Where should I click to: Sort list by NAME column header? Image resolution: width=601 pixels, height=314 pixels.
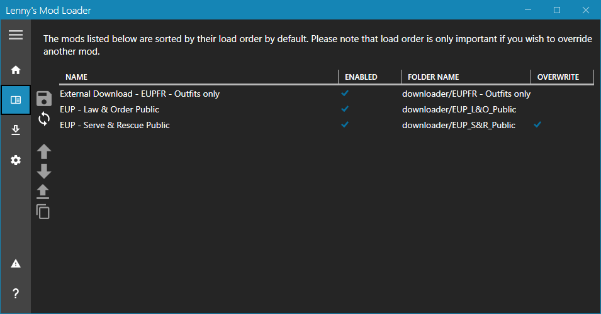(77, 77)
